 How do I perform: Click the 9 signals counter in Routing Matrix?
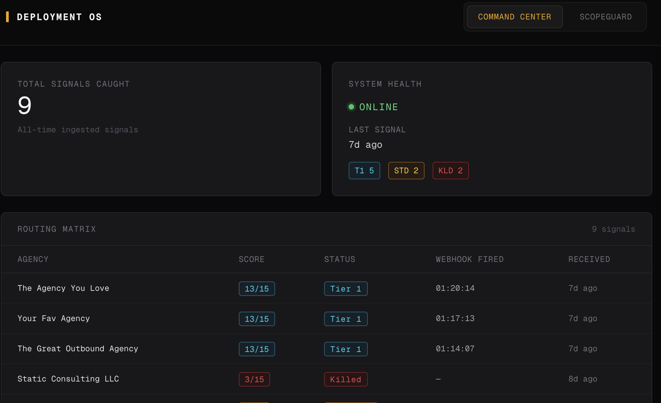pos(613,229)
